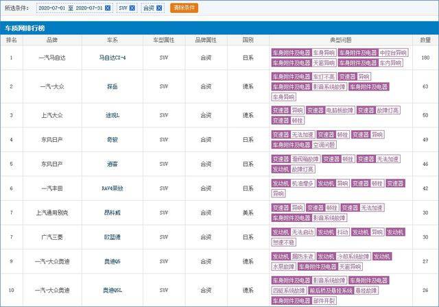Click the 水泵故障 tag in the 奥迪Q5 row
The height and width of the screenshot is (307, 439).
click(x=283, y=267)
